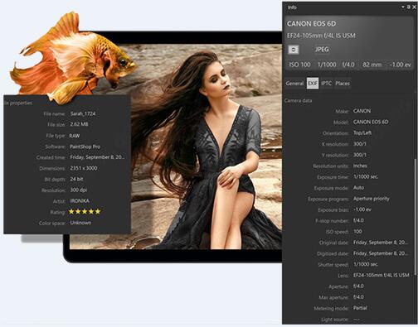Open the Info panel options dropdown arrow
The width and height of the screenshot is (418, 327).
402,7
